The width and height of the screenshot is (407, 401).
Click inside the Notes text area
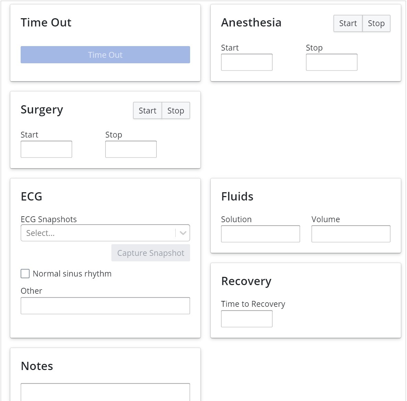click(105, 392)
